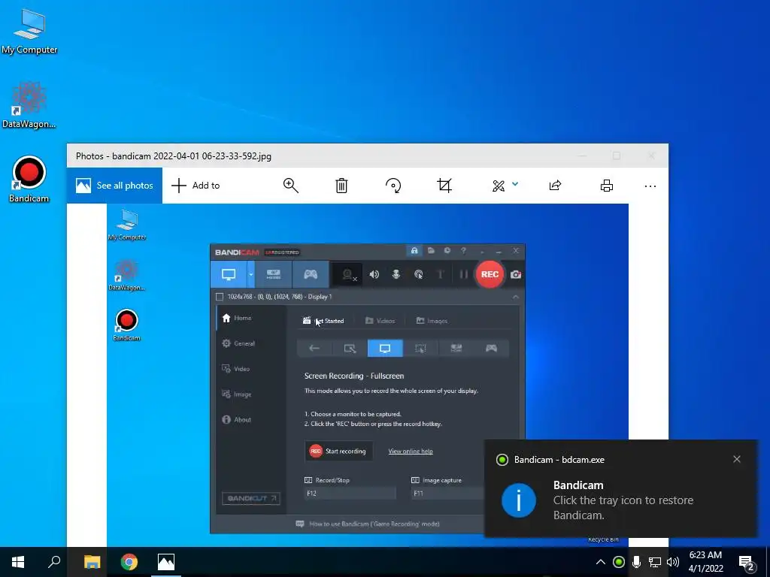Screen dimensions: 770x577
Task: Click the green Bandicam tray icon
Action: click(619, 562)
